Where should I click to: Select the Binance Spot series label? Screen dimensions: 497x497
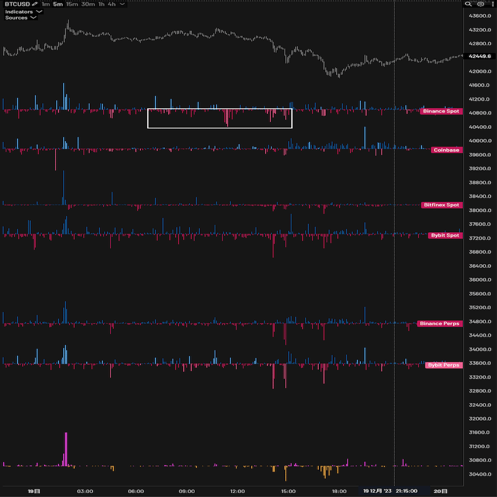tap(441, 111)
